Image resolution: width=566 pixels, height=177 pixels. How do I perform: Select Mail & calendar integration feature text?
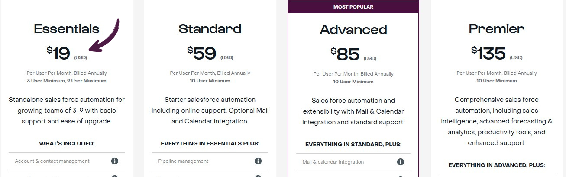(333, 162)
